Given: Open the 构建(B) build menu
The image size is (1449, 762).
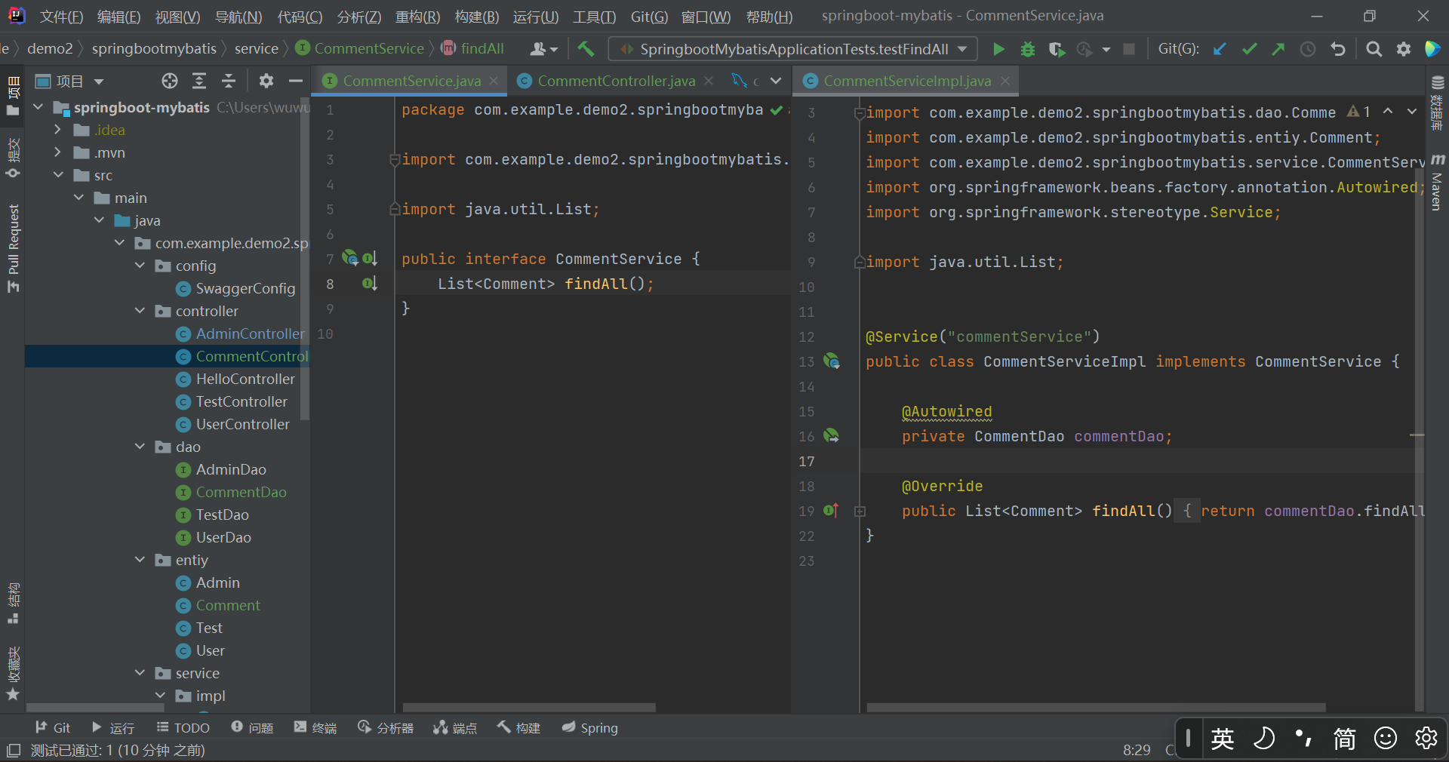Looking at the screenshot, I should pyautogui.click(x=476, y=17).
